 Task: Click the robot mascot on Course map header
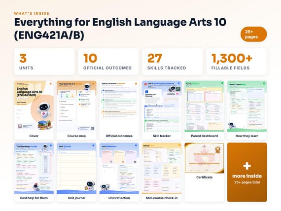click(87, 86)
